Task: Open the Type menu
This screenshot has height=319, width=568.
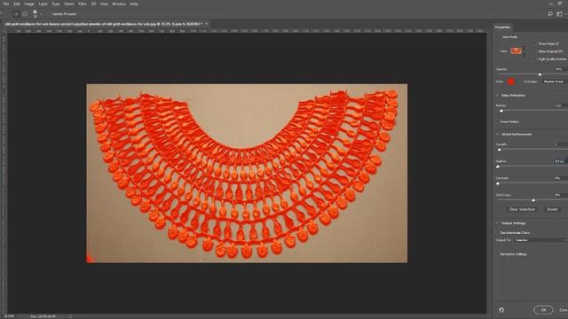Action: [x=56, y=4]
